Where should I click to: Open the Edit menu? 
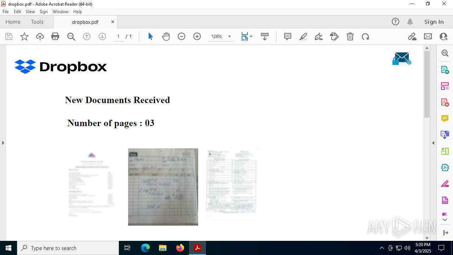click(x=17, y=12)
